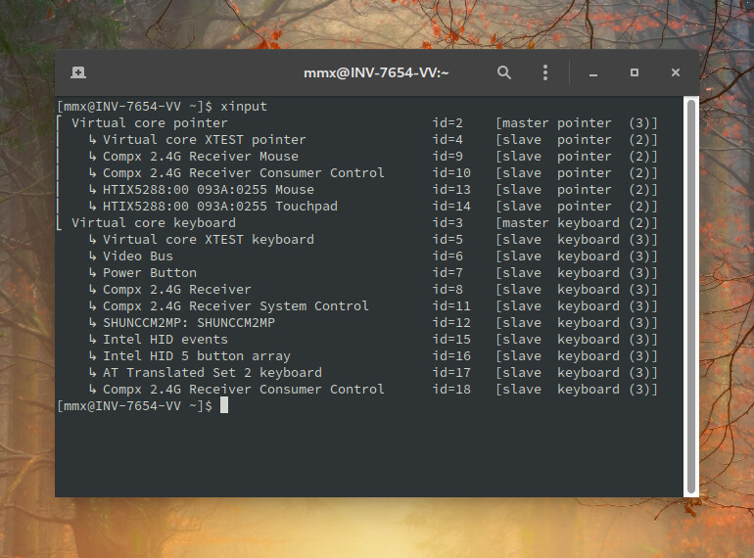This screenshot has height=558, width=754.
Task: Select the Virtual core pointer line
Action: (x=150, y=123)
